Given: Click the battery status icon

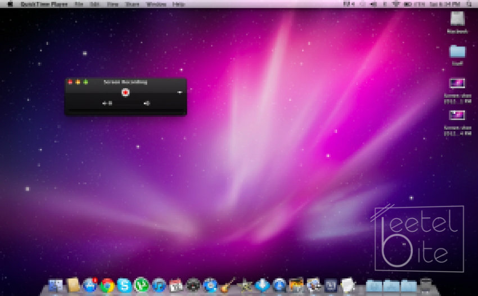Looking at the screenshot, I should point(408,4).
